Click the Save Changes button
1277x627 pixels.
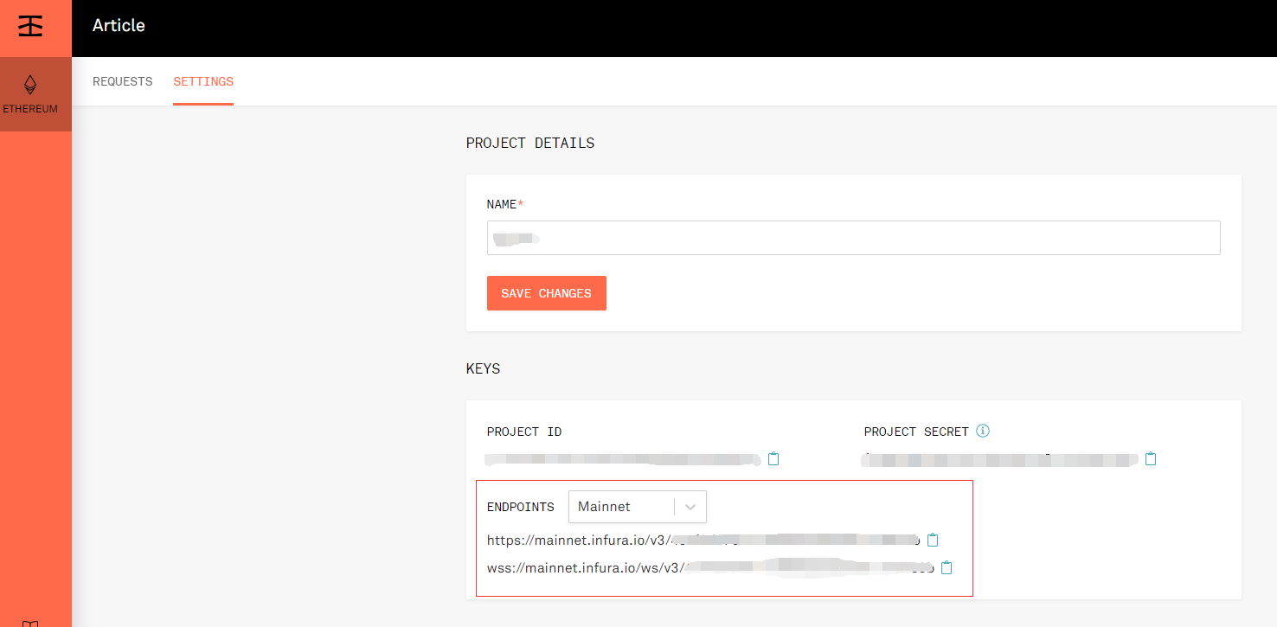click(547, 293)
